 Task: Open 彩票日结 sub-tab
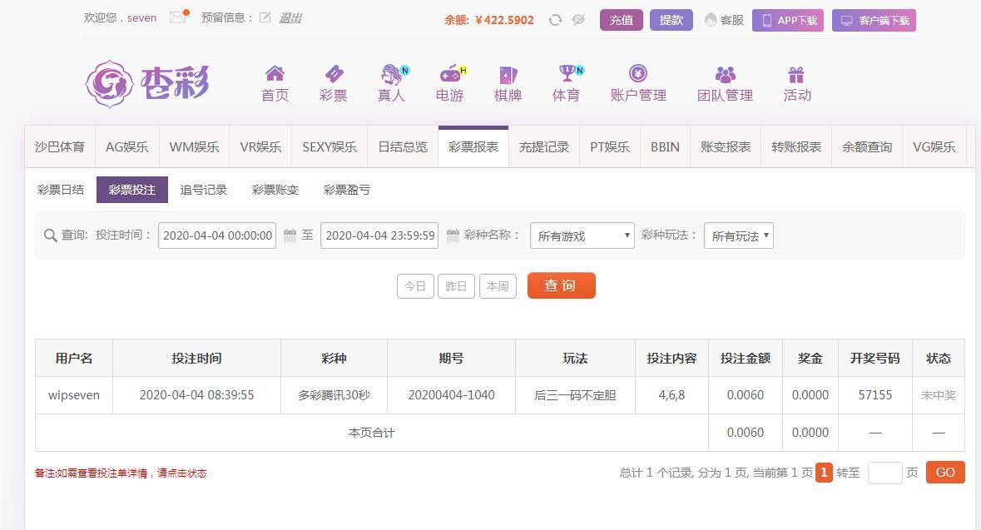click(x=61, y=190)
